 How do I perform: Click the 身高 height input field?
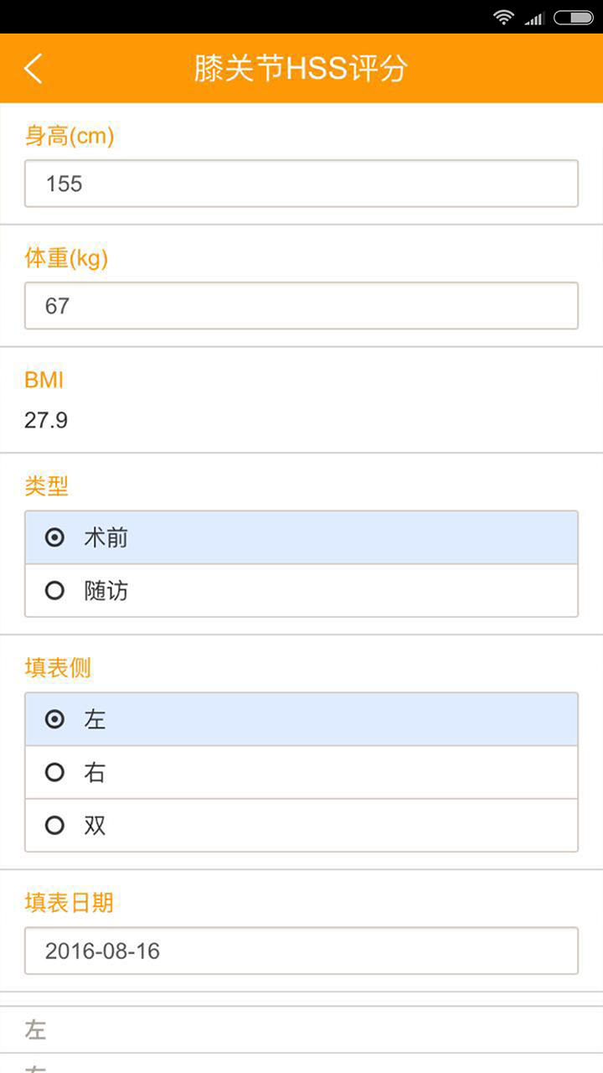(301, 184)
